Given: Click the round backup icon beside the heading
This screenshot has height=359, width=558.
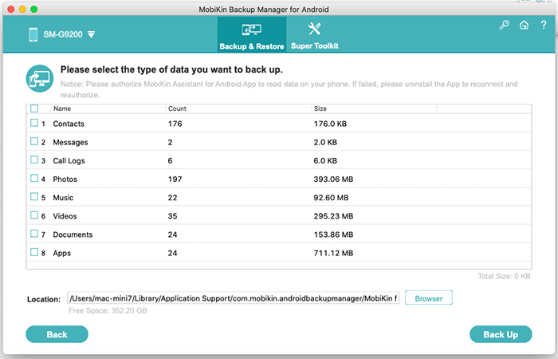Looking at the screenshot, I should [40, 78].
